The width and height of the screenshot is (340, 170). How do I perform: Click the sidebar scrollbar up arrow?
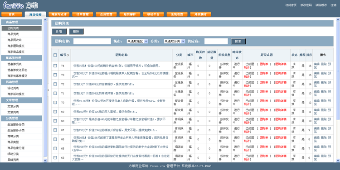(45, 20)
